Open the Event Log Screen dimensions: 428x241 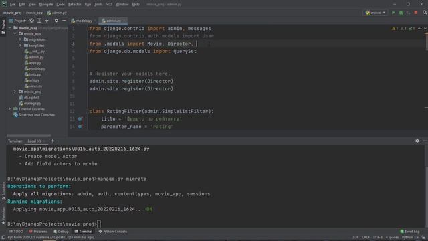410,232
